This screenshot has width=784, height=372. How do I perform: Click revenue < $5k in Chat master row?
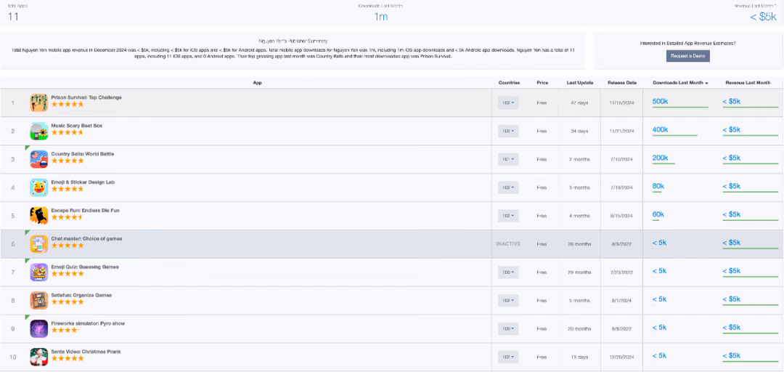click(x=732, y=243)
